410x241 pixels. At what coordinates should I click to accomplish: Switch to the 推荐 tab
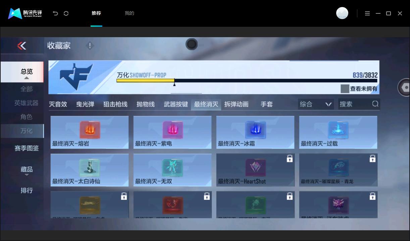[x=96, y=13]
